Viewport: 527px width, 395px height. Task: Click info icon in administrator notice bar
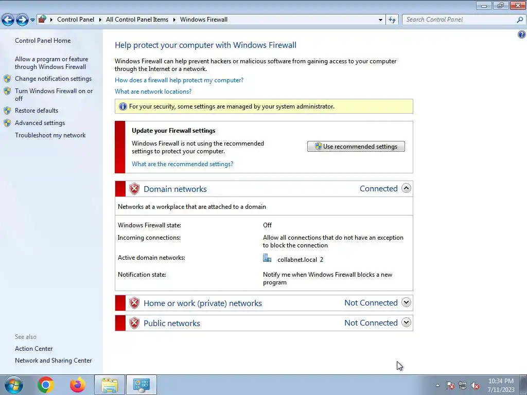coord(123,106)
